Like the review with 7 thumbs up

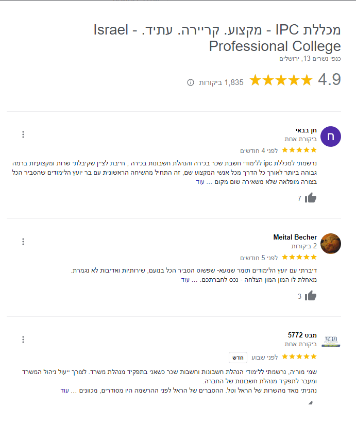(x=311, y=198)
